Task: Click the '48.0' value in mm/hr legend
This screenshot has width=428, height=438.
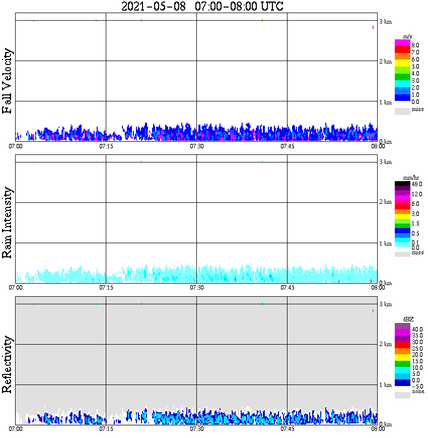Action: click(417, 184)
